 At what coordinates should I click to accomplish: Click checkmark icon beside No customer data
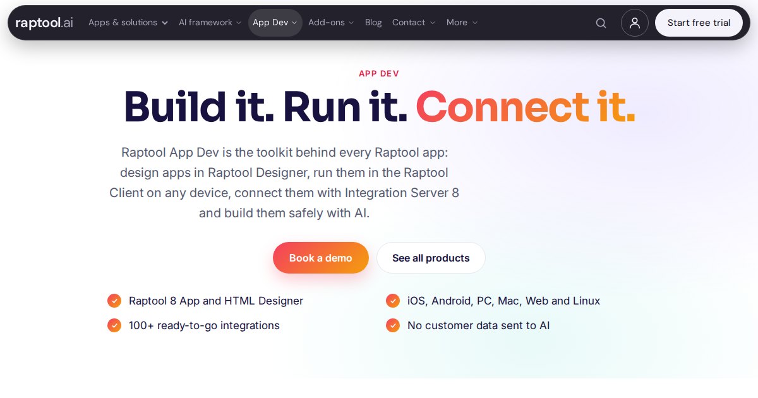[x=393, y=325]
